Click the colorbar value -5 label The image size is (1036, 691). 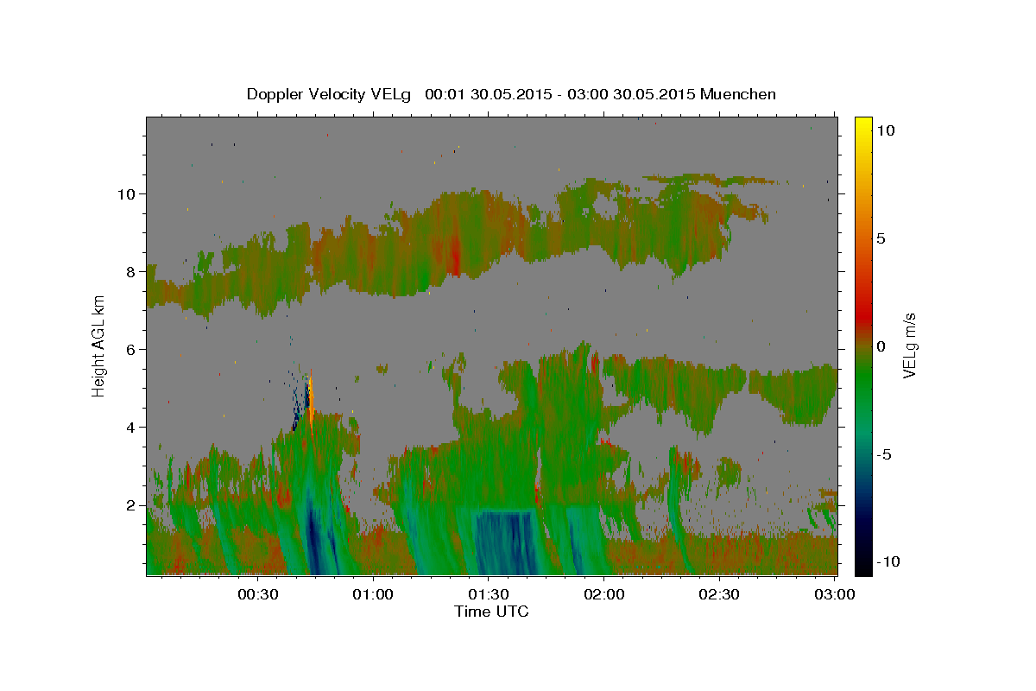click(883, 454)
